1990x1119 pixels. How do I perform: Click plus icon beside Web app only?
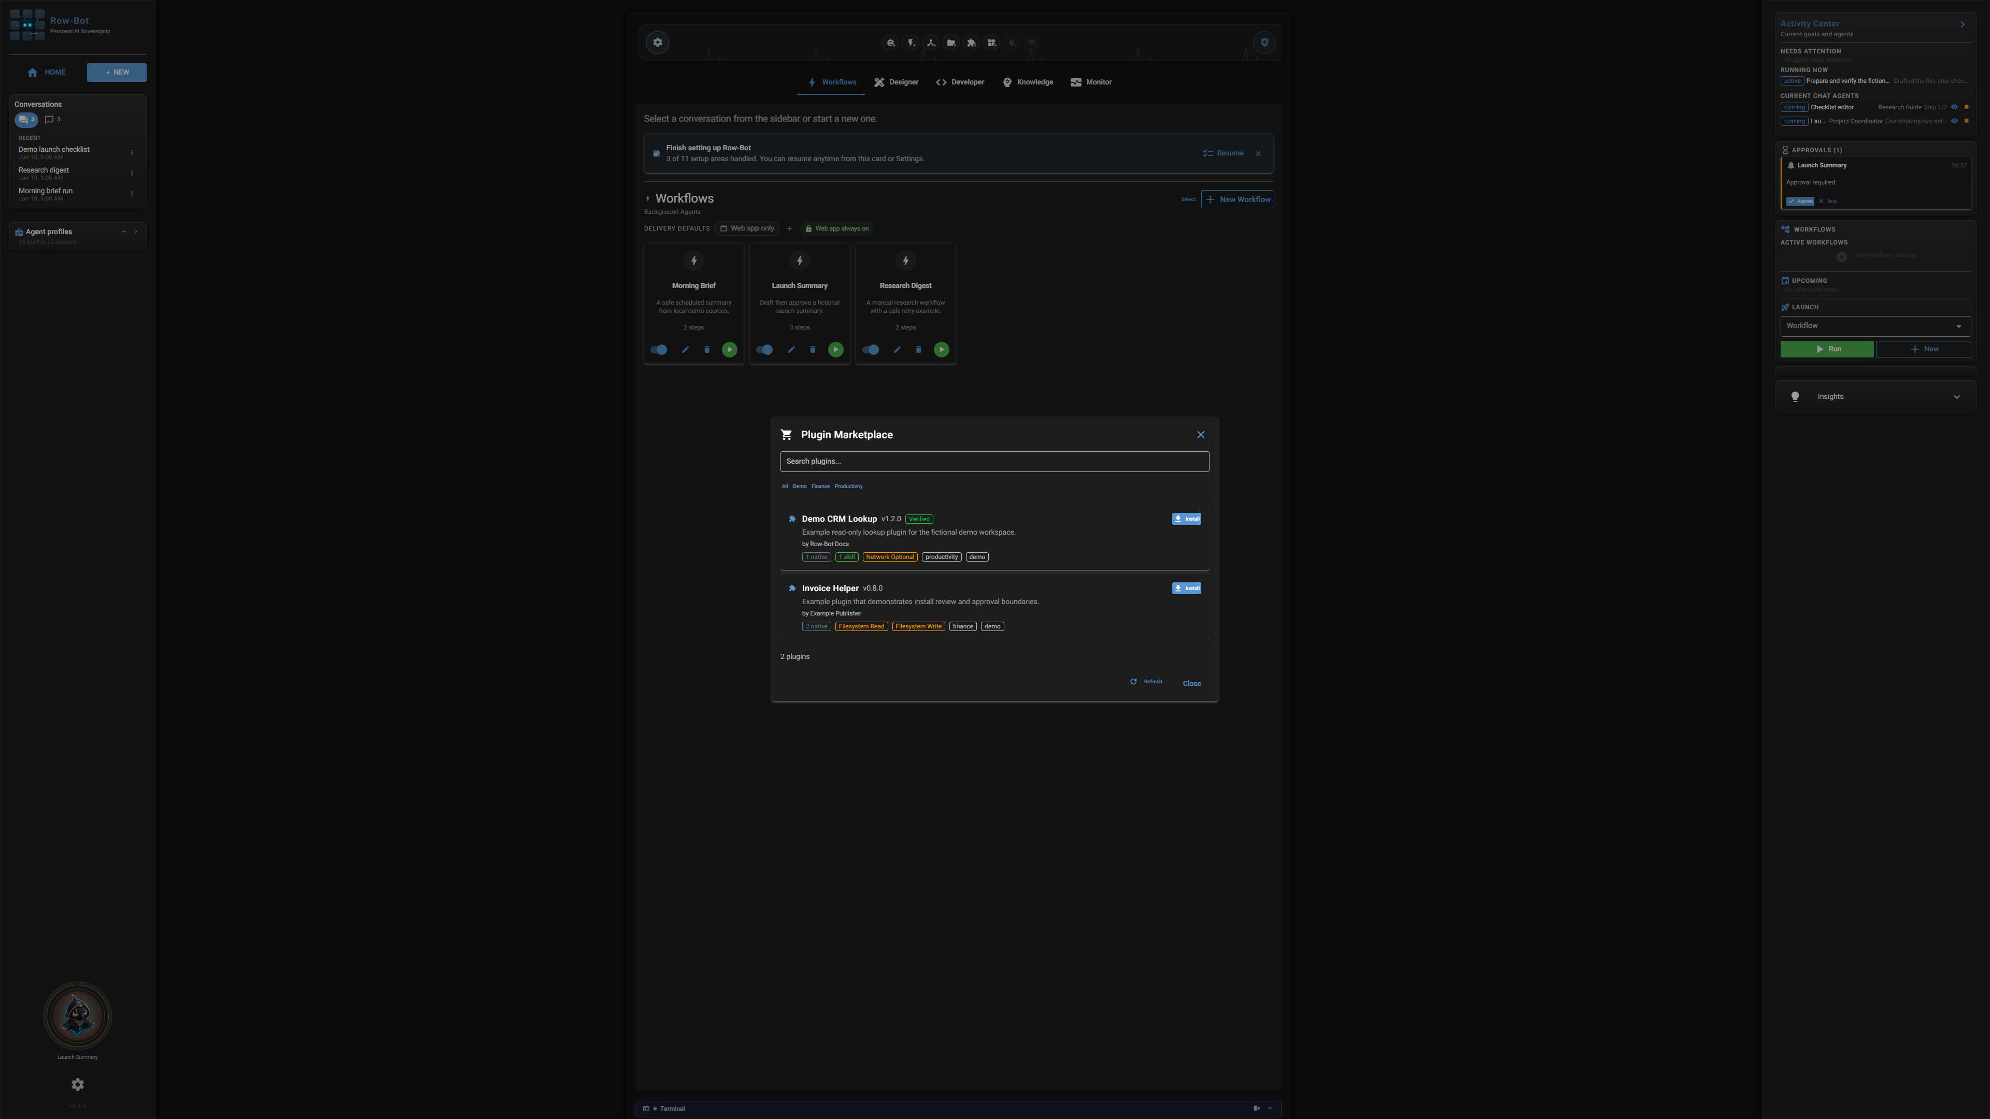[x=789, y=228]
